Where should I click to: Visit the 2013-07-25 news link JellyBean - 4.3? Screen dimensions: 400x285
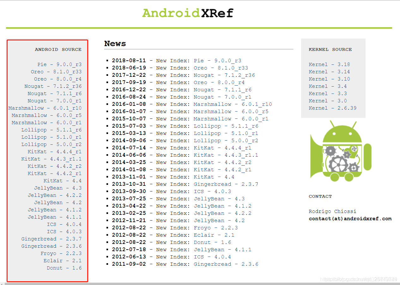pos(219,199)
